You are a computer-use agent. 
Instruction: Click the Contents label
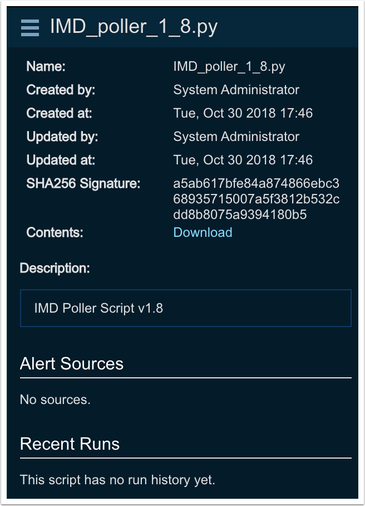click(x=55, y=232)
